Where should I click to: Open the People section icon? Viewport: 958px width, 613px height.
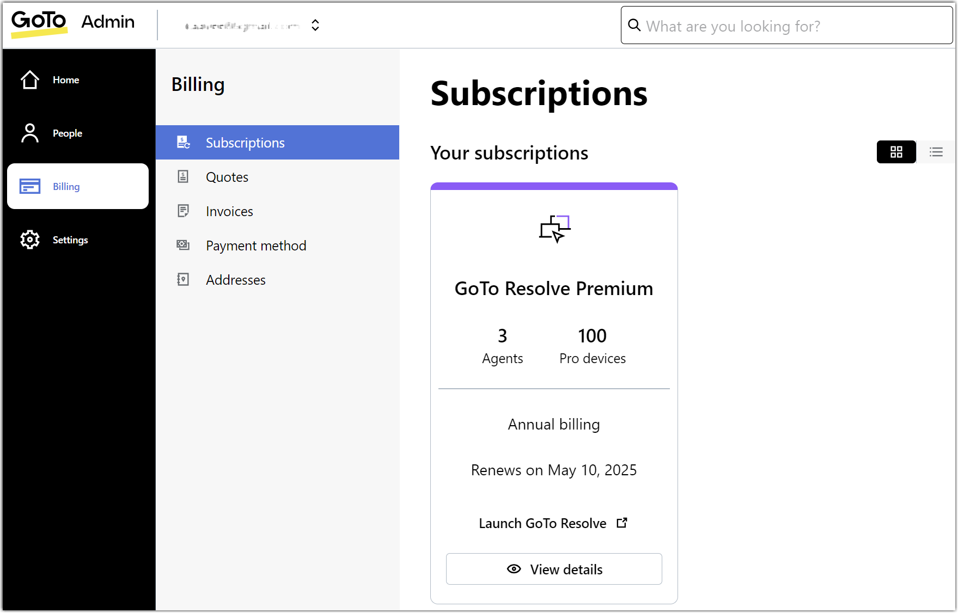coord(29,132)
